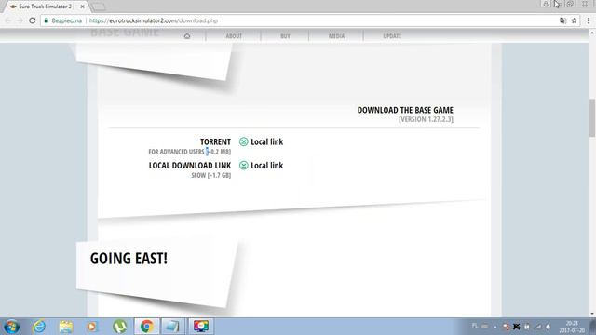This screenshot has width=596, height=335.
Task: Click the red flag Action Center tray icon
Action: (x=506, y=327)
